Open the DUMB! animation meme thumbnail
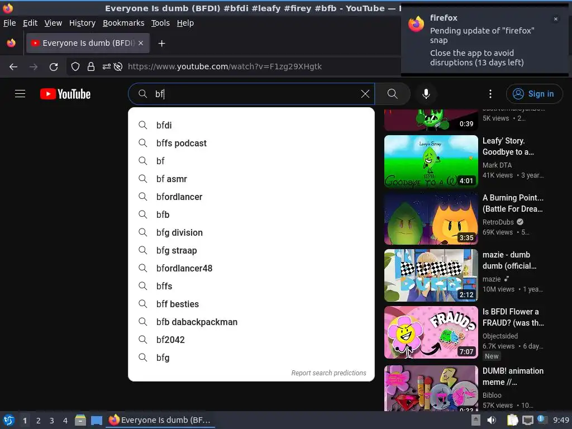 point(431,388)
